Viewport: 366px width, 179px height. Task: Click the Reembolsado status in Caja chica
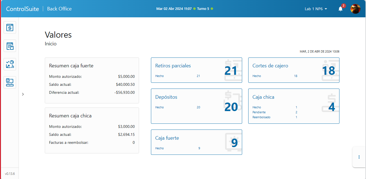[x=261, y=117]
